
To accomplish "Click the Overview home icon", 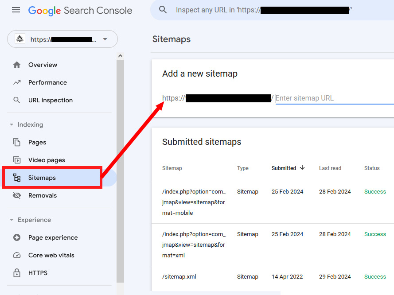I will coord(17,65).
